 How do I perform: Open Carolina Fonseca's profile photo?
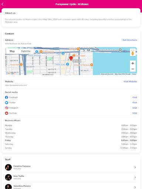point(9,167)
